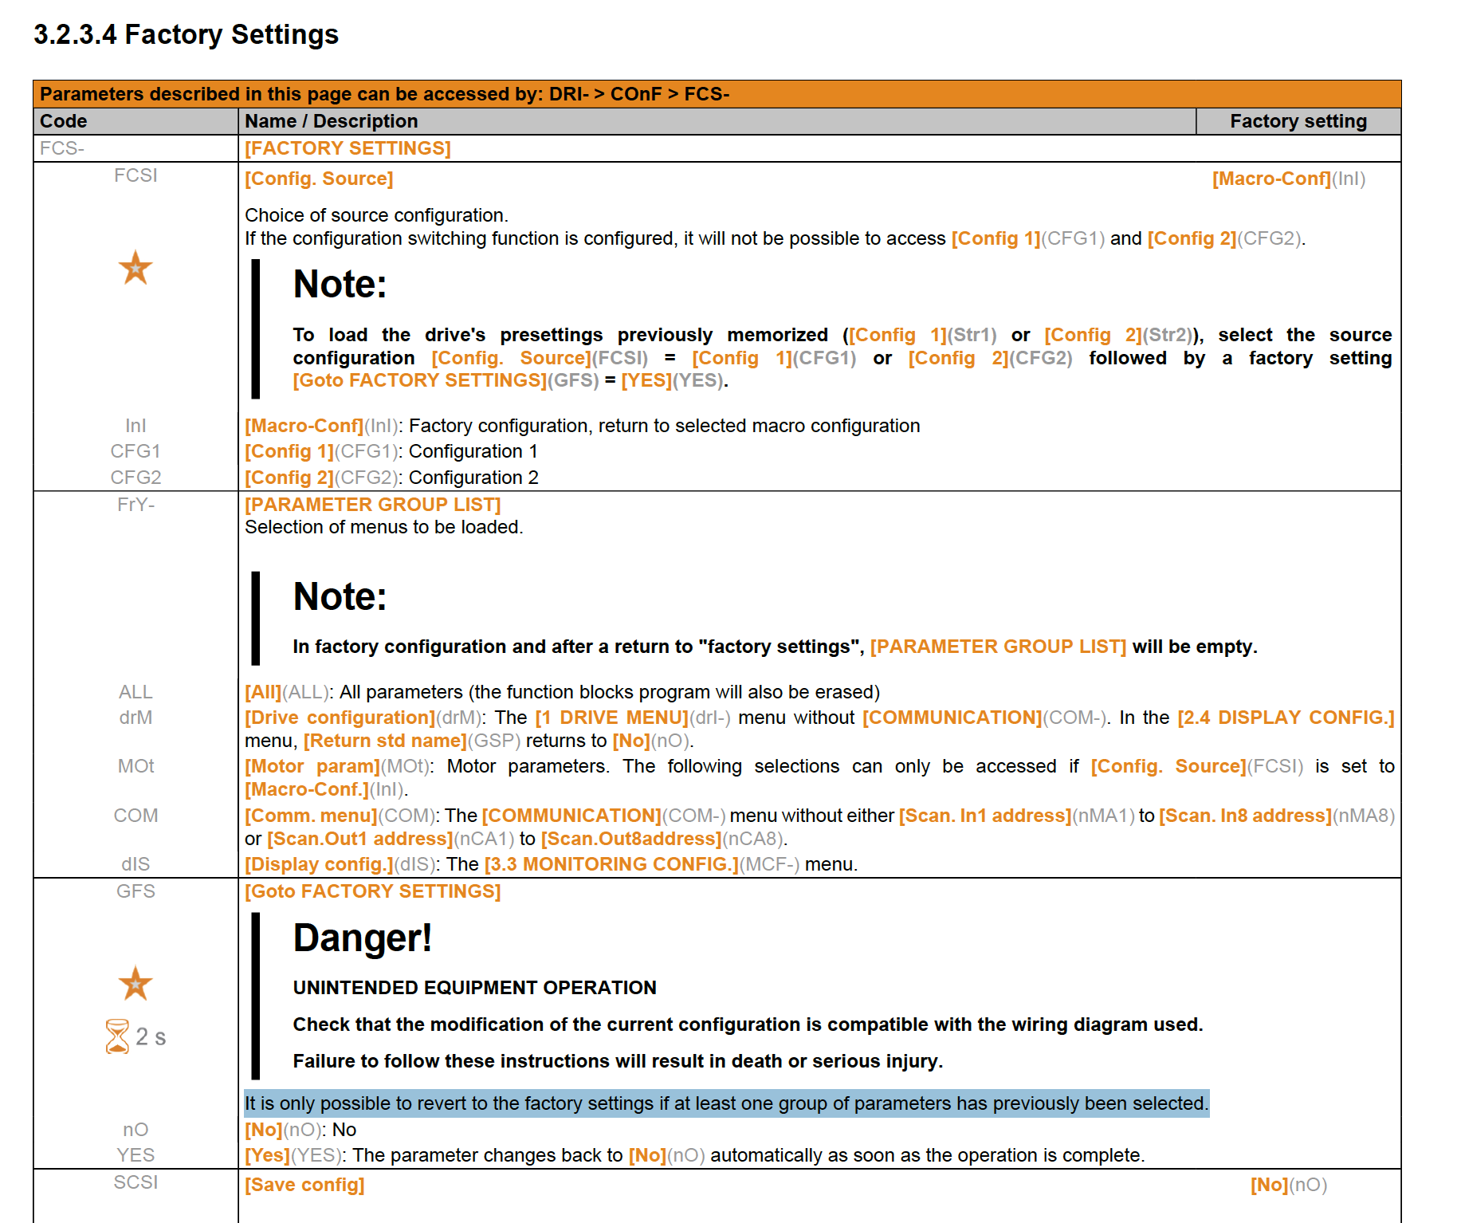
Task: Click the [Scan. In1 address] link
Action: [x=984, y=816]
